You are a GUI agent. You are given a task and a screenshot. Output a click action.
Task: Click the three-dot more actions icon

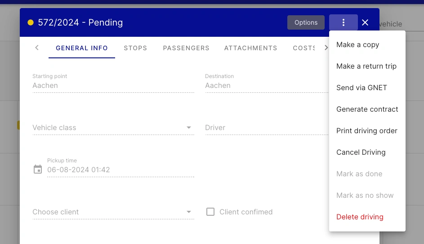343,22
